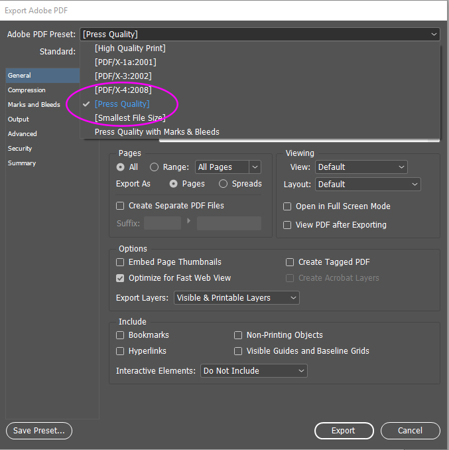
Task: Enable Create Tagged PDF
Action: pos(290,262)
